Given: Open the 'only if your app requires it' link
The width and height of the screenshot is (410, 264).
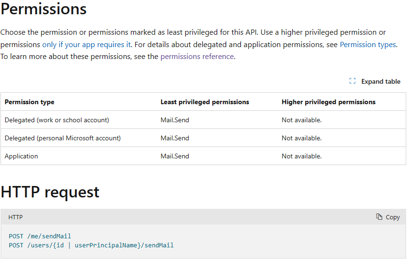Looking at the screenshot, I should (87, 45).
